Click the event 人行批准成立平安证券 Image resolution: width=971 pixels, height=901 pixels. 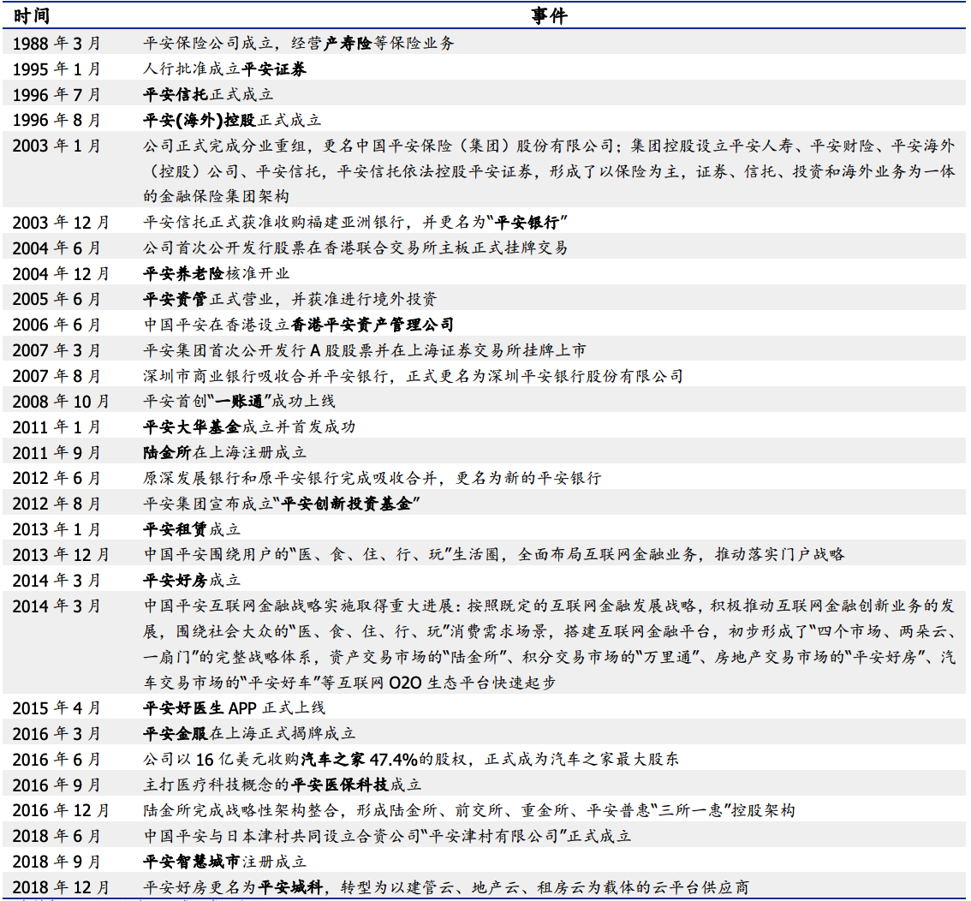pos(224,69)
